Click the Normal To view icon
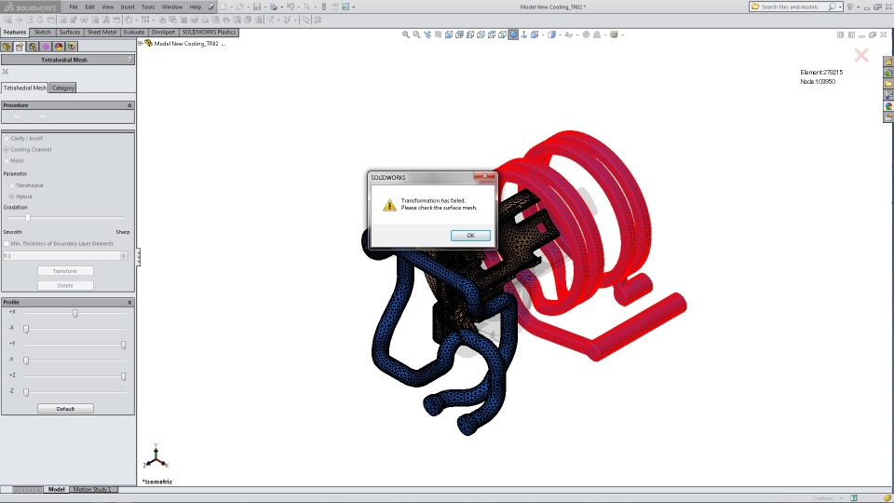 coord(524,34)
